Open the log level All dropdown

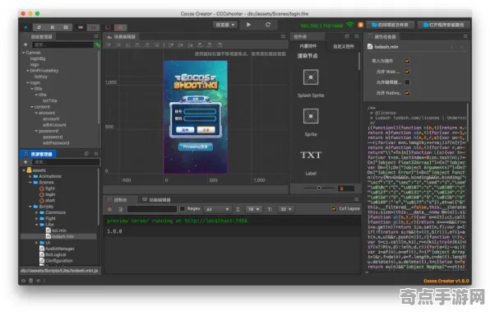pos(218,209)
